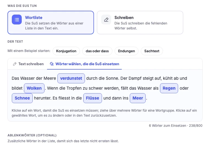Choose the Schreiben mode card
This screenshot has width=210, height=143.
click(x=140, y=23)
